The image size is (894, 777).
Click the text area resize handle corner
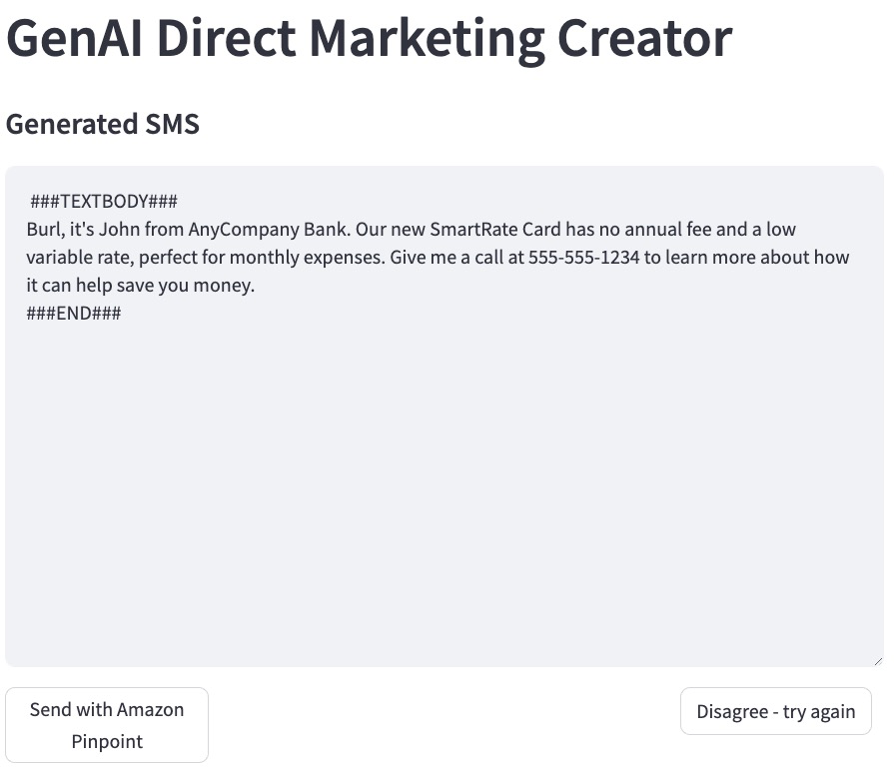click(x=878, y=661)
